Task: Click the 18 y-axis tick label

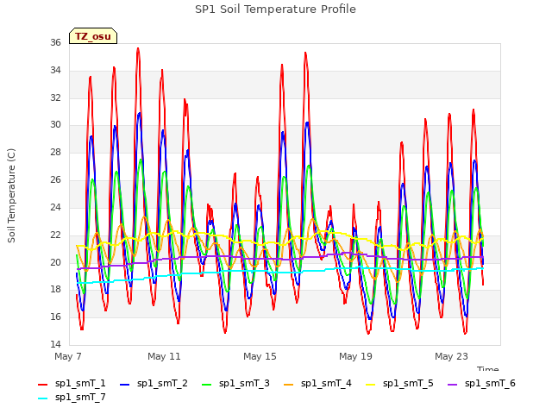Action: click(x=55, y=290)
